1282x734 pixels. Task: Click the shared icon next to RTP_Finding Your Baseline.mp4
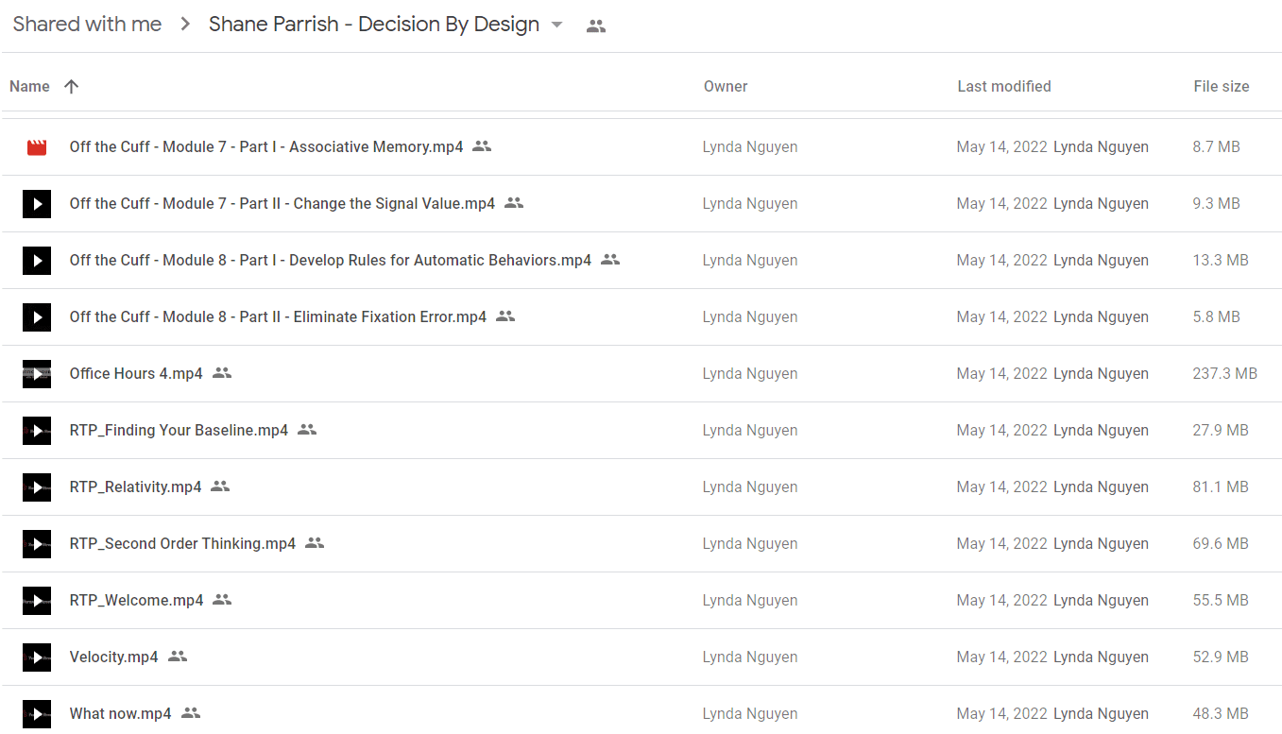tap(307, 430)
